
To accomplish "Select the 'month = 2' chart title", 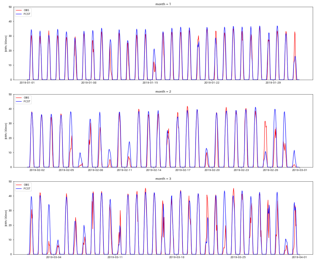I will (163, 92).
